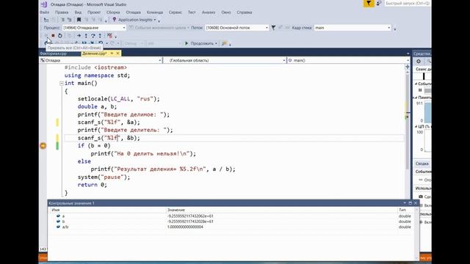Screen dimensions: 470x264
Task: Open Application Insights dropdown arrow
Action: pyautogui.click(x=155, y=20)
